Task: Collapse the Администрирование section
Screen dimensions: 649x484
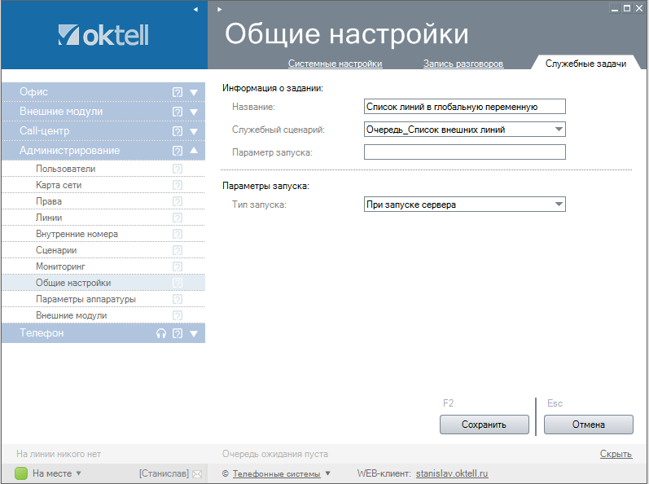Action: pos(194,151)
